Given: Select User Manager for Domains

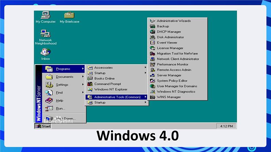Looking at the screenshot, I should tap(177, 86).
